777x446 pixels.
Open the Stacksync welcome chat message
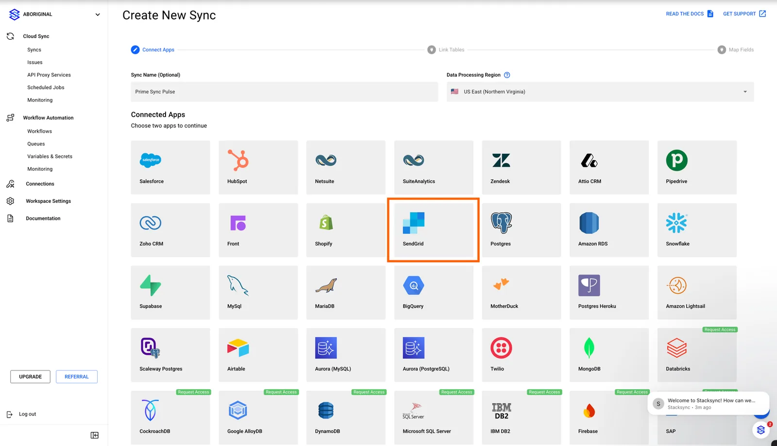click(x=709, y=404)
